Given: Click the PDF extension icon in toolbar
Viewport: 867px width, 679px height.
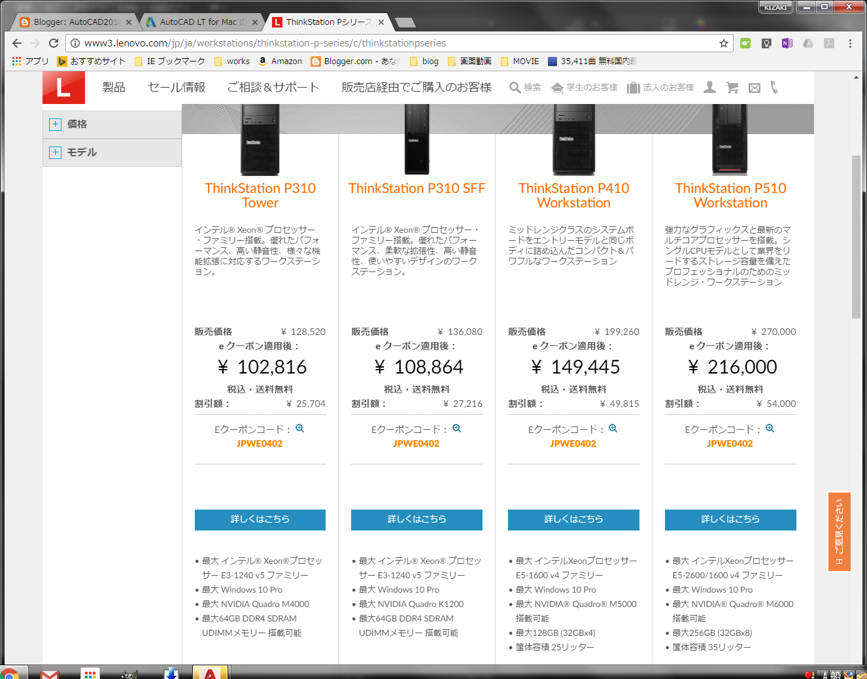Looking at the screenshot, I should click(829, 43).
